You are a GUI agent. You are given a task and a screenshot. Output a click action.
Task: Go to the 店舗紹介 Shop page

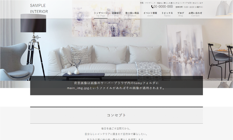click(116, 14)
